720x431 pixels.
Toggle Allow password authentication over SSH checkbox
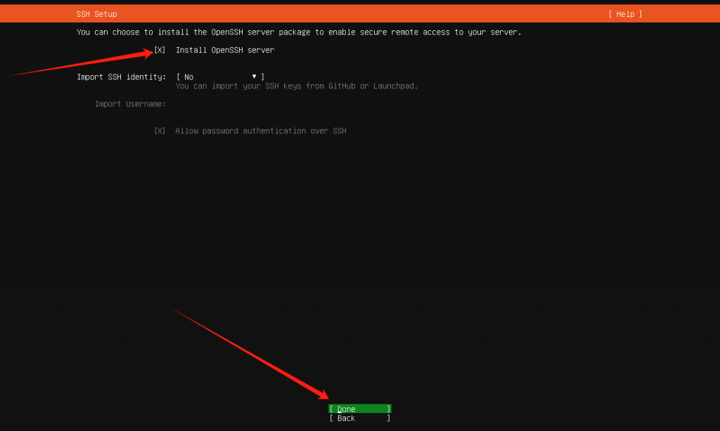tap(160, 131)
